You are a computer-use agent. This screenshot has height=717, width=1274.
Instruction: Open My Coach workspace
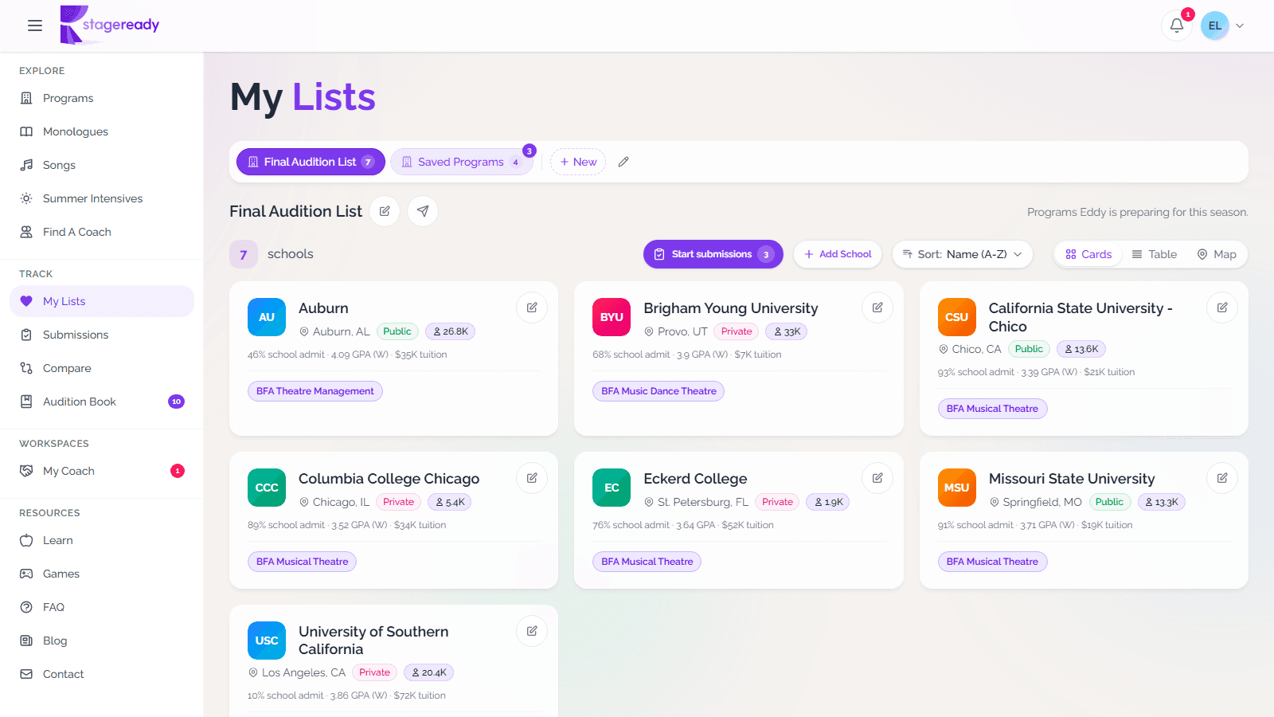pos(102,471)
